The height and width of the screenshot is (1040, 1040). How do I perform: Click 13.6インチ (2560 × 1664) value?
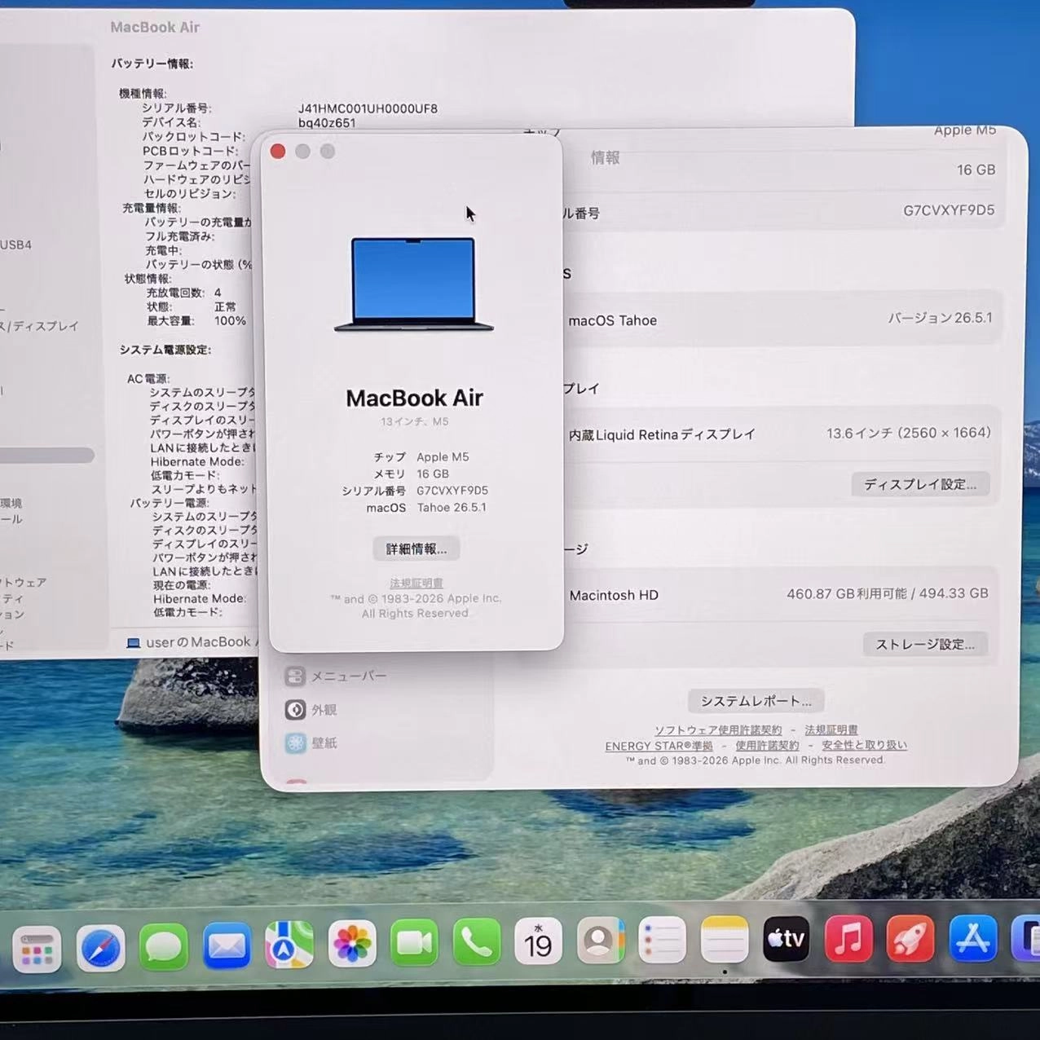pos(909,433)
